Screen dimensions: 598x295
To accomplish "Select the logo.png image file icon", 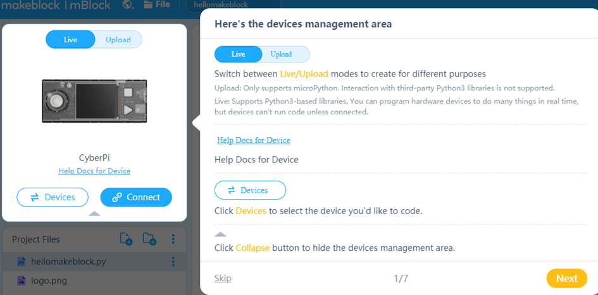I will [x=21, y=280].
